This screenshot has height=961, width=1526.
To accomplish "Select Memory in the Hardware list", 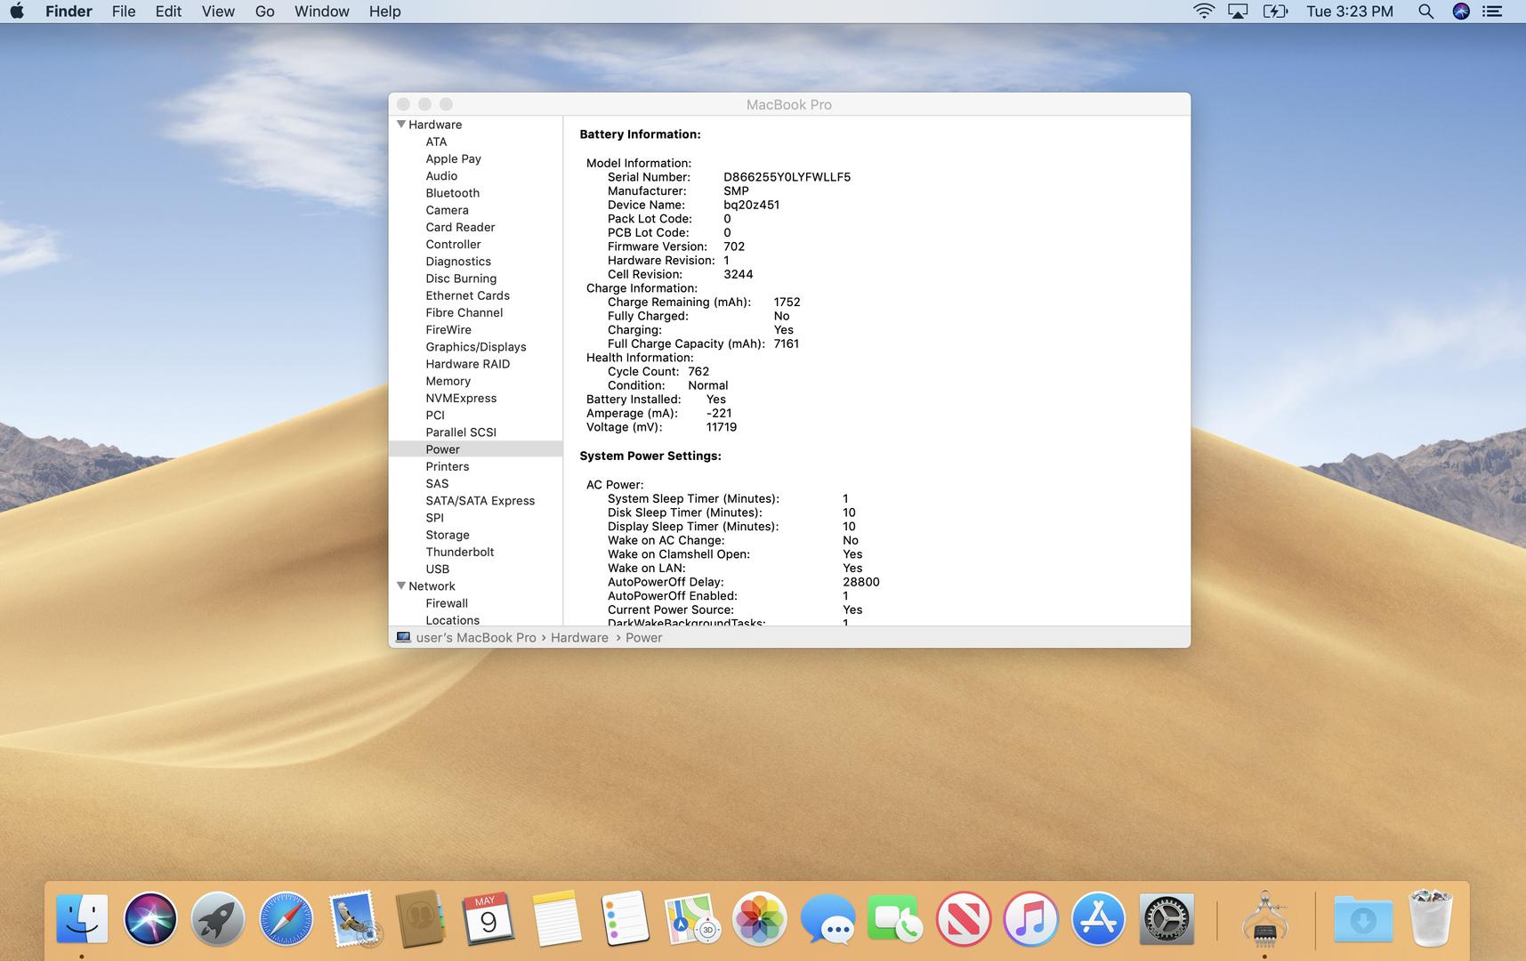I will tap(448, 381).
